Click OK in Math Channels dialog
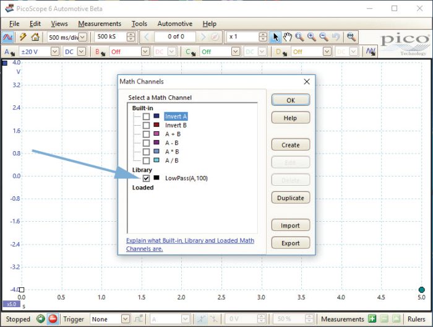The image size is (433, 327). (291, 100)
